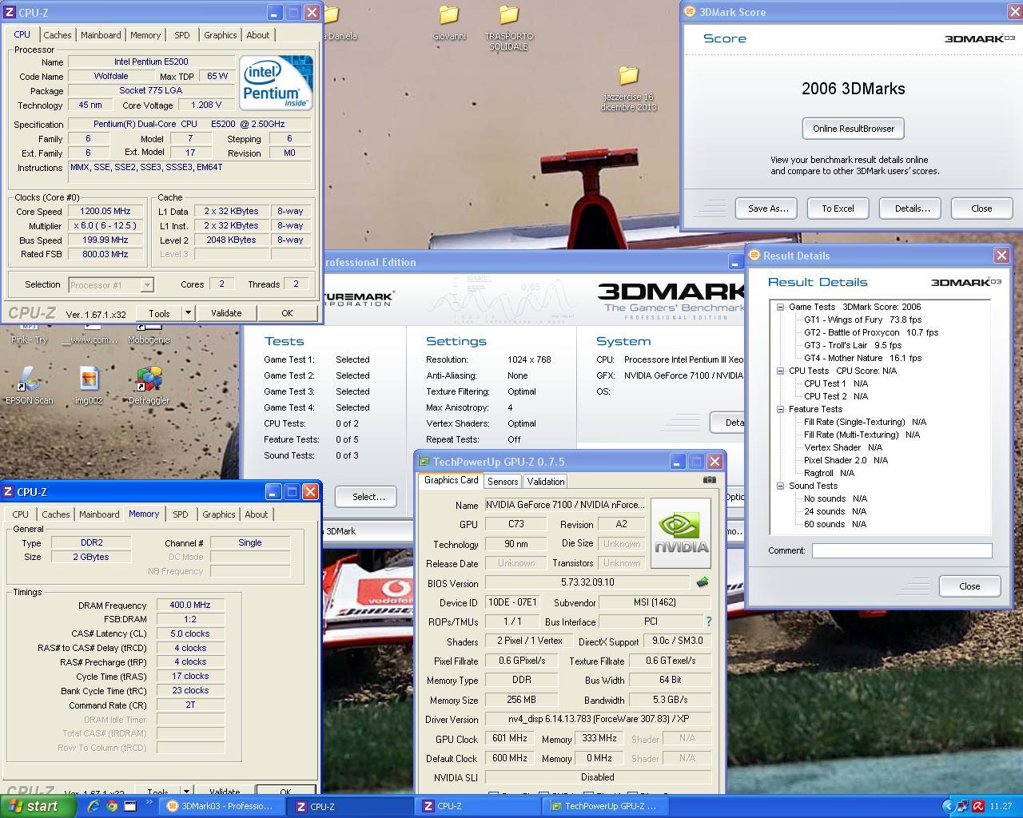Click the Bus Interface question mark icon
The height and width of the screenshot is (818, 1023).
click(x=708, y=621)
